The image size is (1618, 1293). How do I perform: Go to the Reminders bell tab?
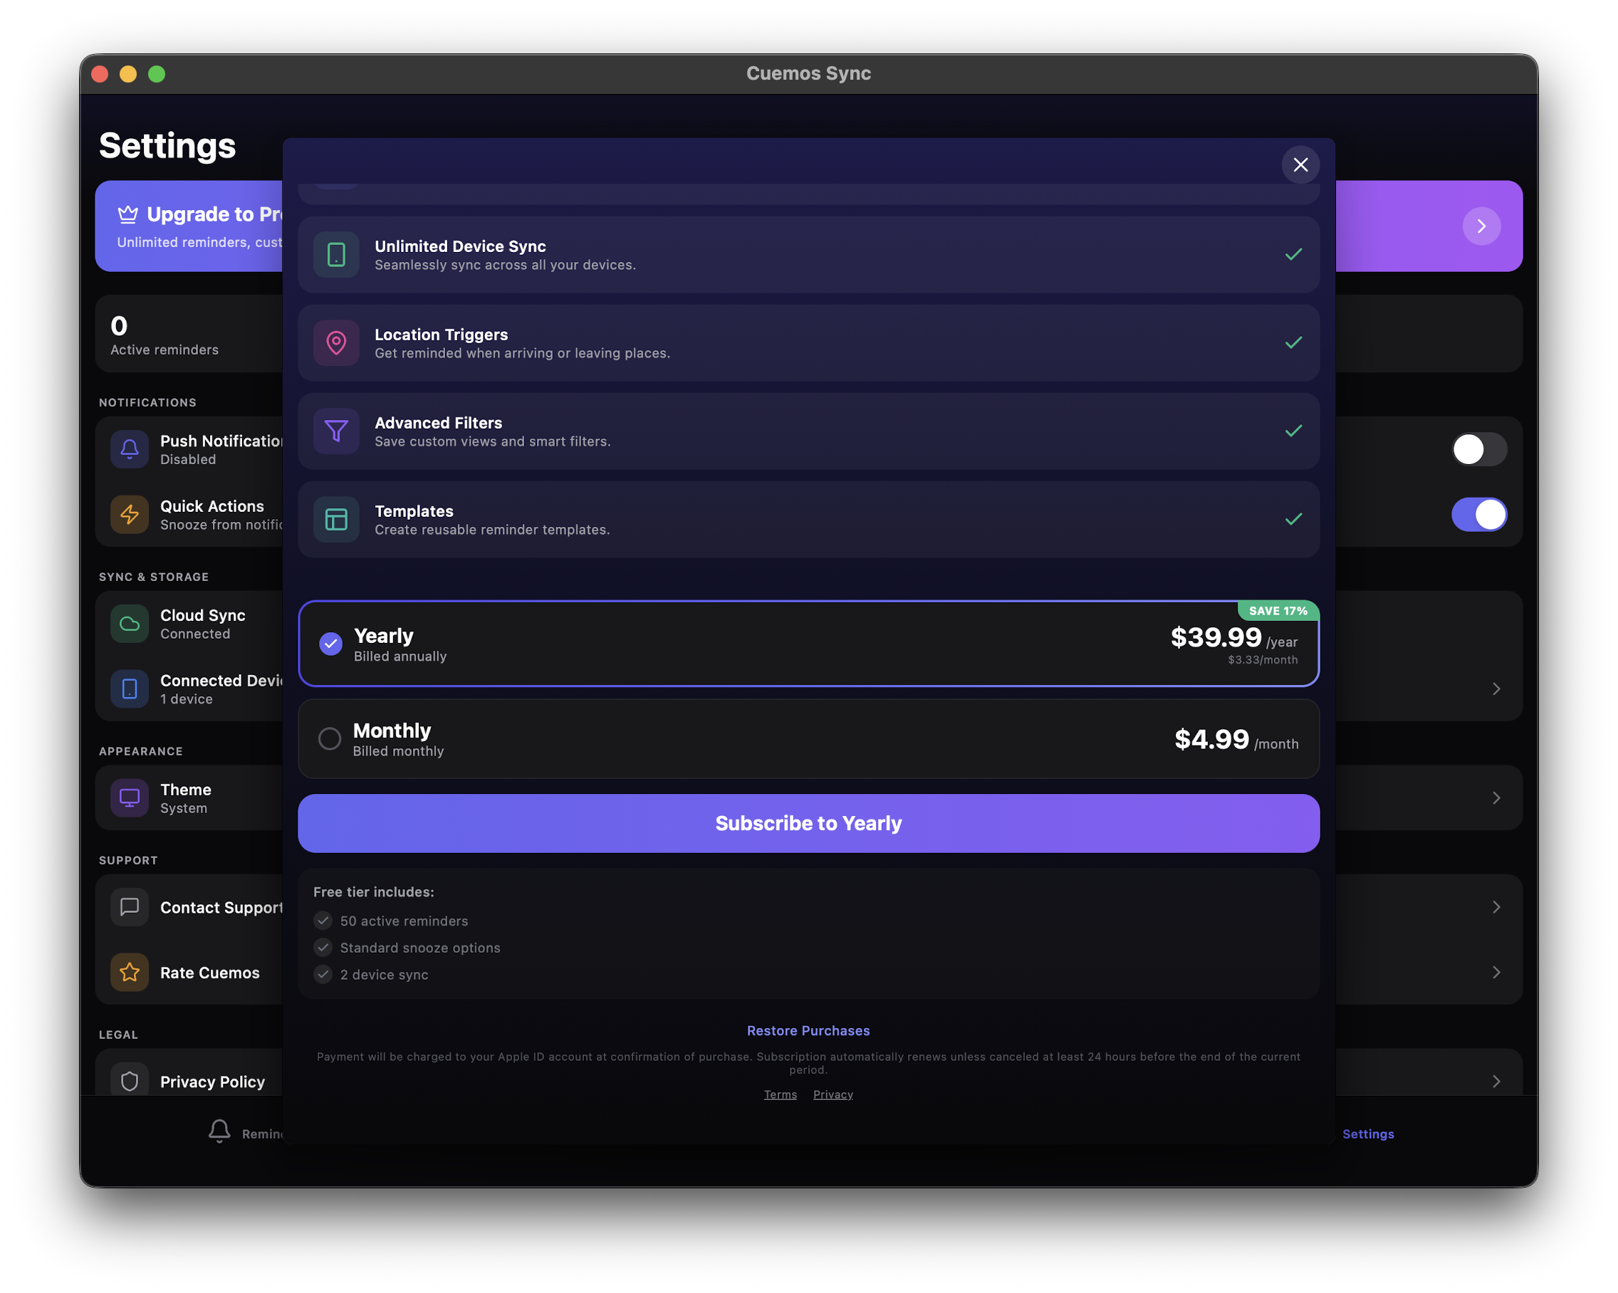point(220,1131)
